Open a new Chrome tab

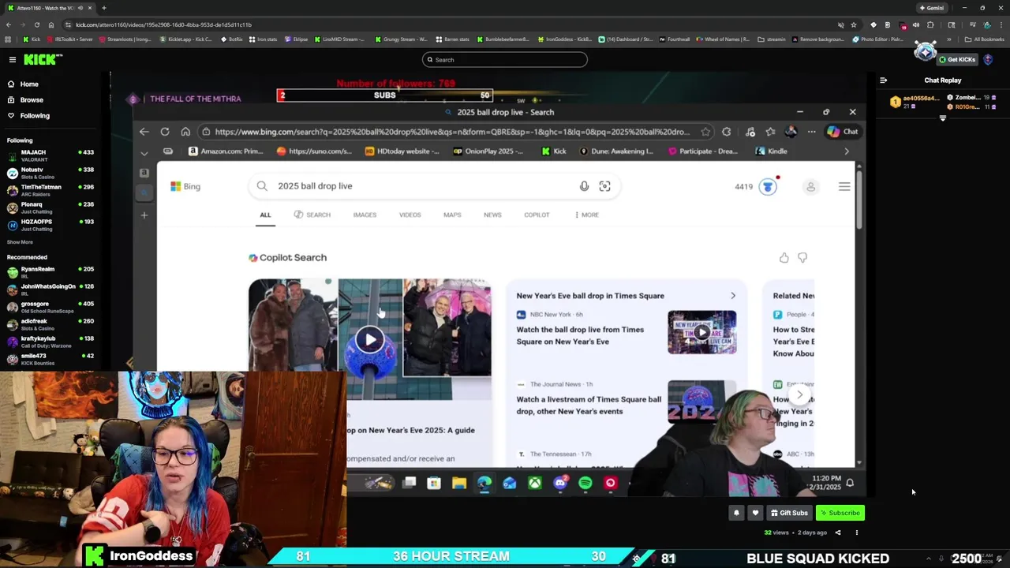click(106, 8)
